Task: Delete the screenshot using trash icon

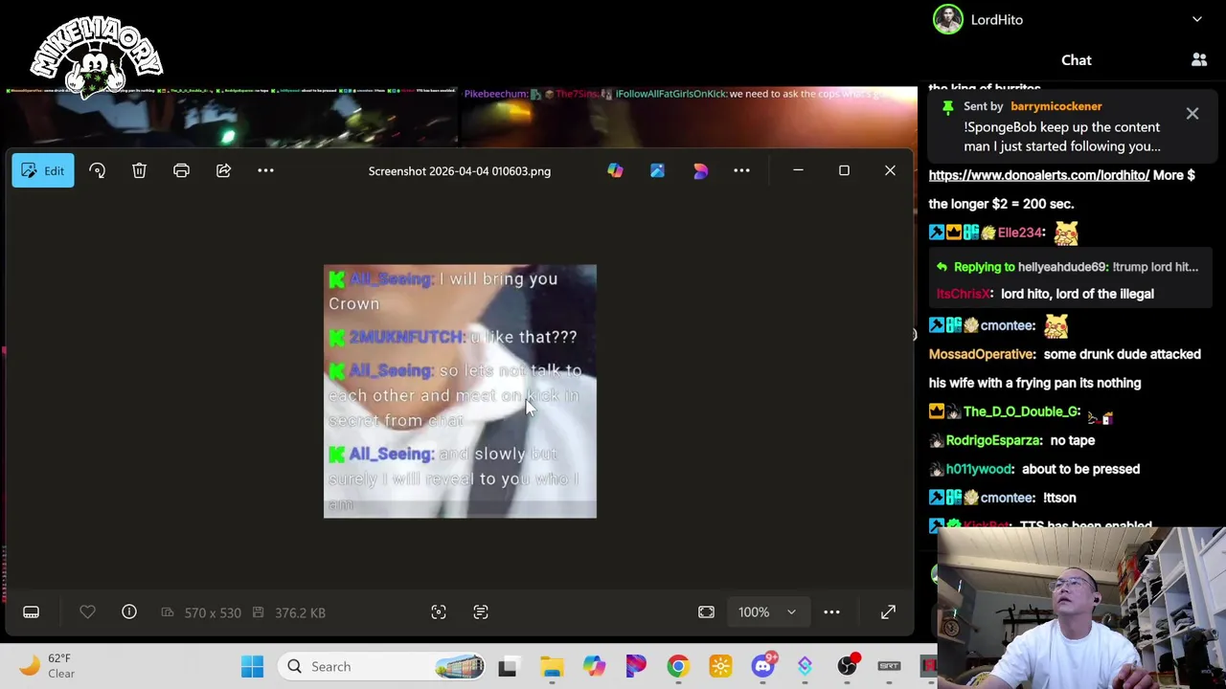Action: click(x=139, y=170)
